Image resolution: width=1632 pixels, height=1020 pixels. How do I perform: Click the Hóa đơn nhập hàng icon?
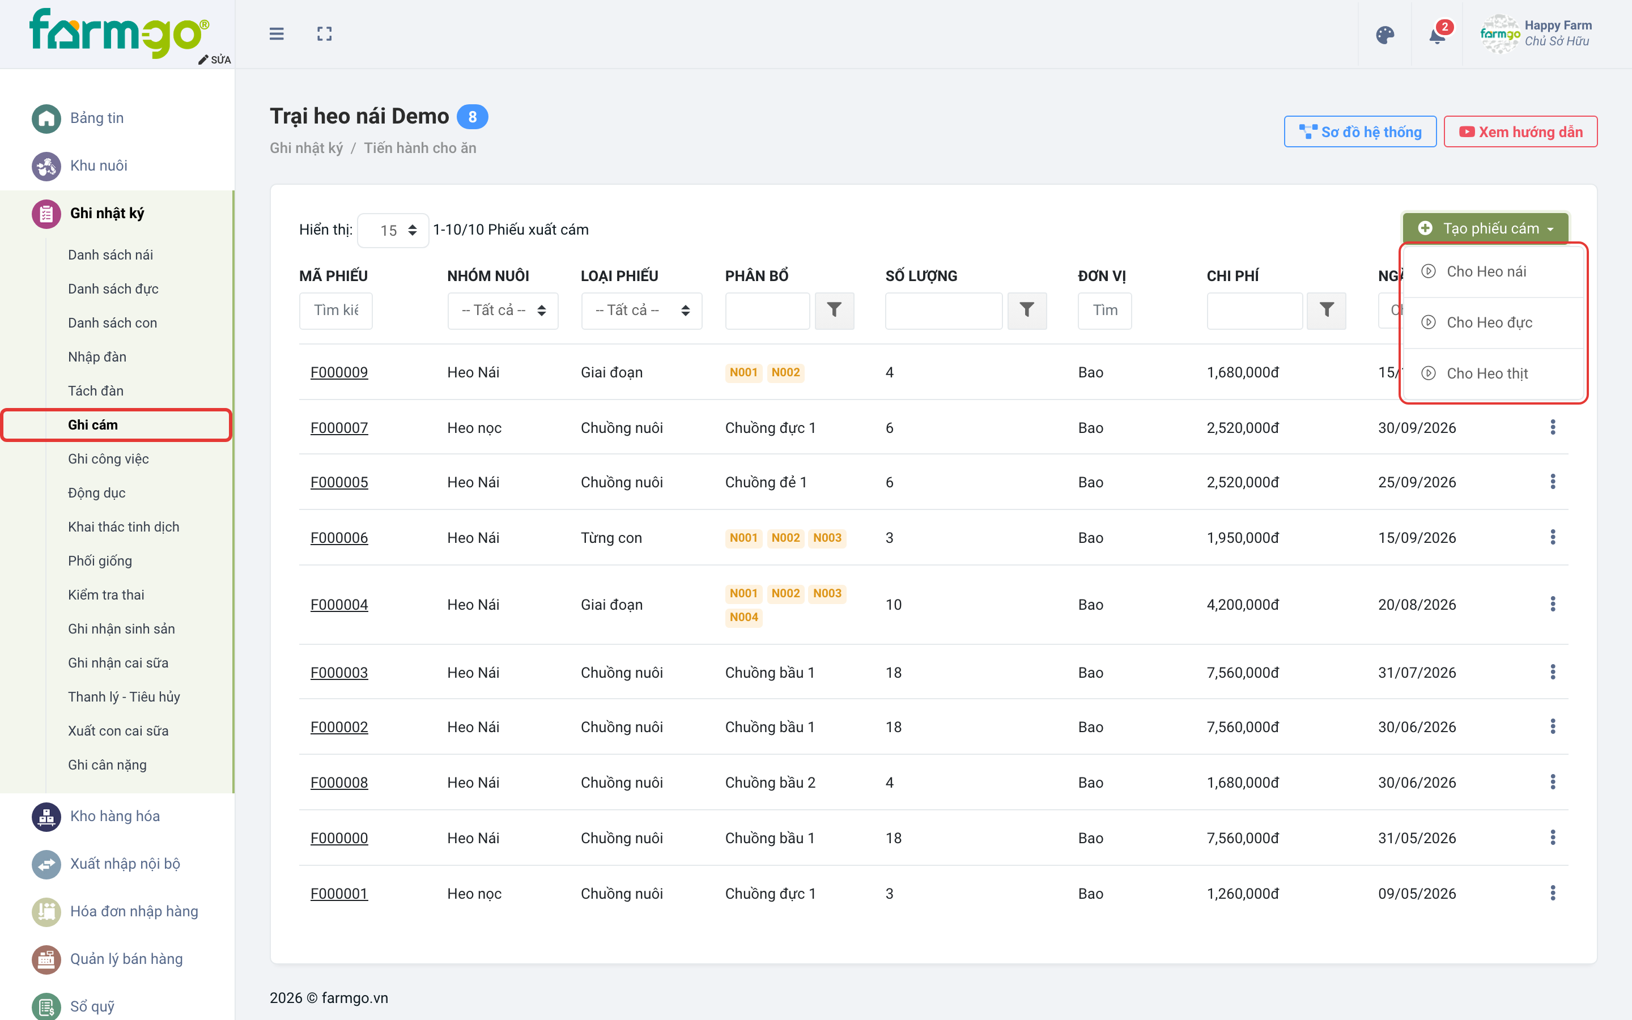(x=46, y=911)
